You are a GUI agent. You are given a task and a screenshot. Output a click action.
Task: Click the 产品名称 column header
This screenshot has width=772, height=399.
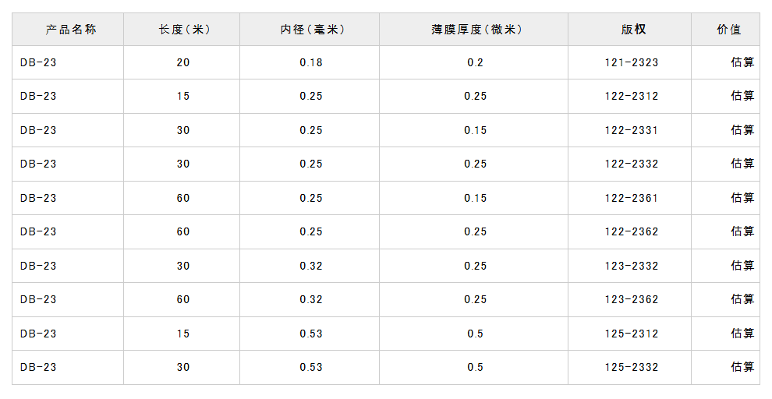(70, 30)
